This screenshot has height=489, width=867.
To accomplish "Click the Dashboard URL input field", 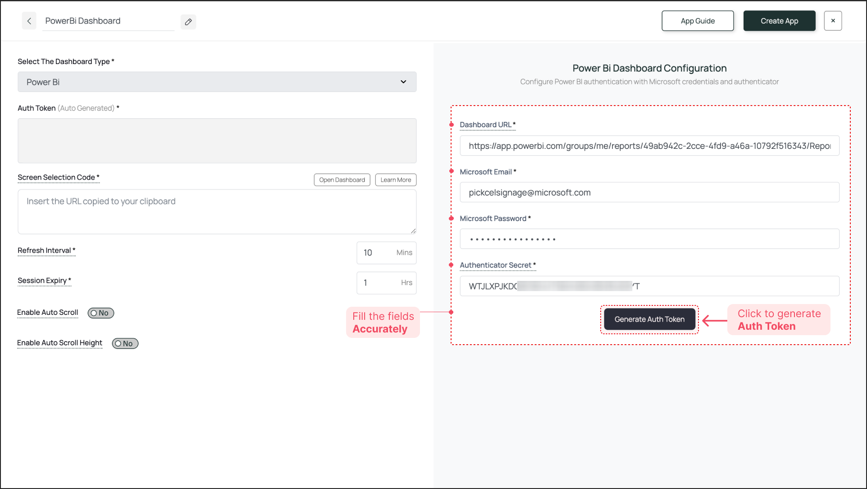I will click(x=649, y=146).
